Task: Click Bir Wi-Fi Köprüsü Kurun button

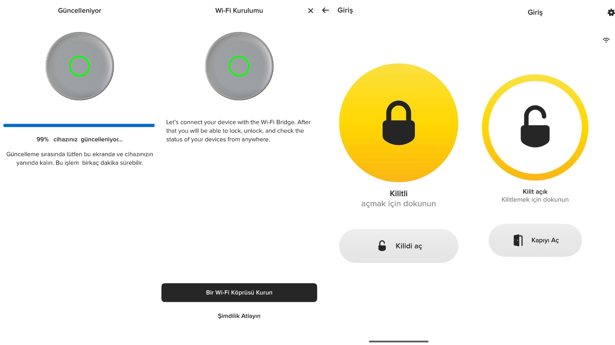Action: [239, 292]
